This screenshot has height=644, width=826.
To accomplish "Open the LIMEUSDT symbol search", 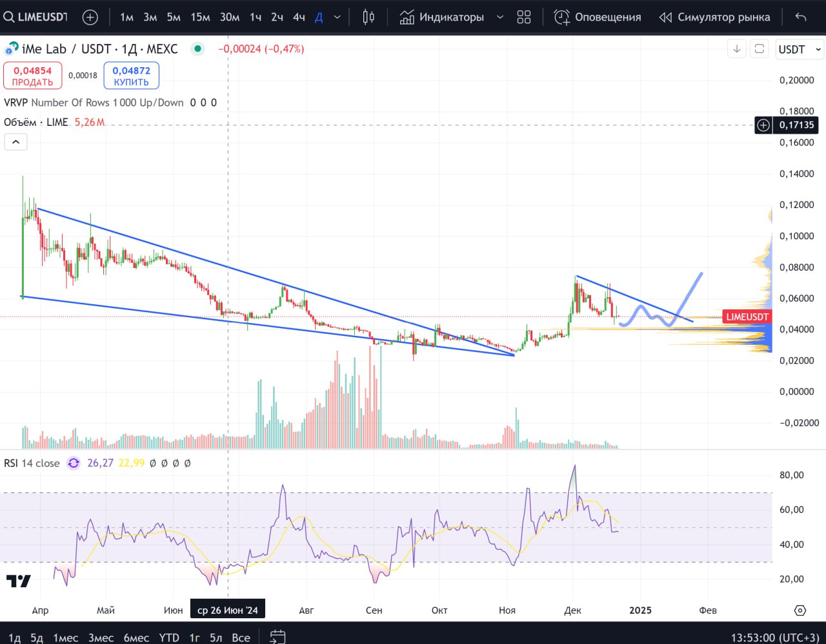I will pos(35,17).
